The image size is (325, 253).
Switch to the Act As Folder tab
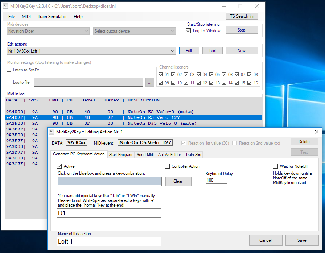[169, 155]
